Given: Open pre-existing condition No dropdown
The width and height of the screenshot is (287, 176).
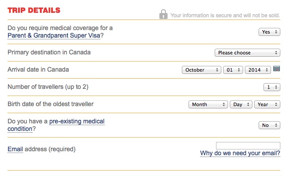Looking at the screenshot, I should pos(269,125).
